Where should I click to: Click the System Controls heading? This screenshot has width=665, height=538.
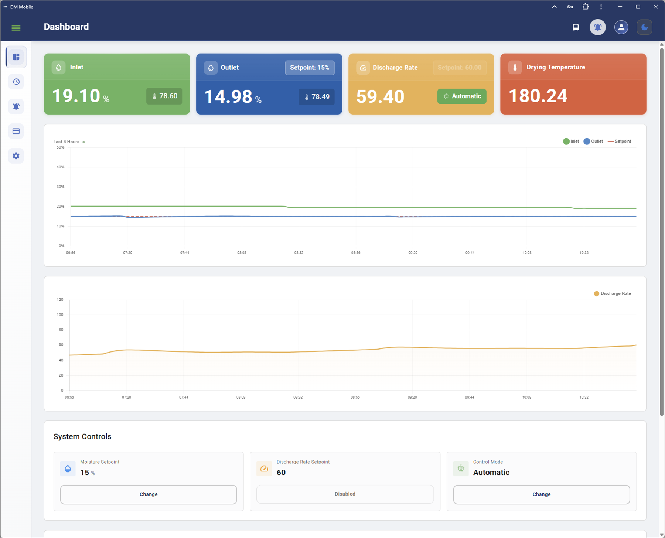82,436
